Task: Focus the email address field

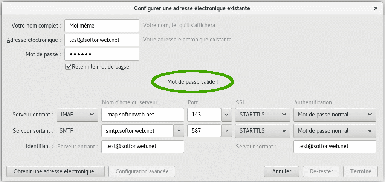Action: [102, 40]
